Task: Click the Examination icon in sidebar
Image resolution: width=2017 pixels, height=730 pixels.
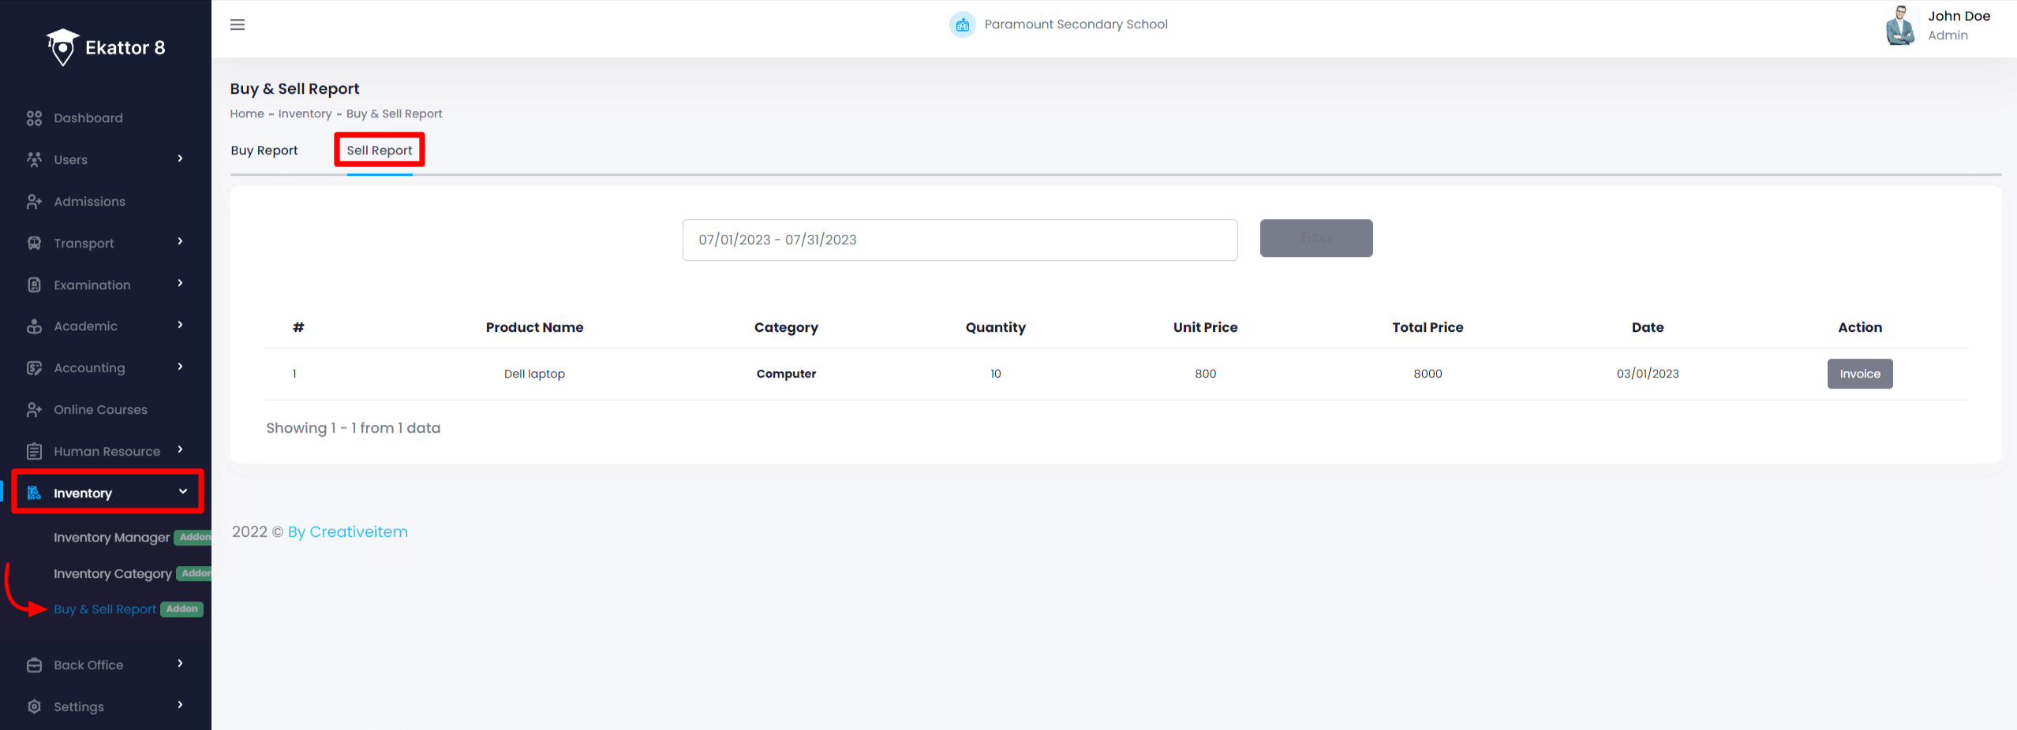Action: pos(34,285)
